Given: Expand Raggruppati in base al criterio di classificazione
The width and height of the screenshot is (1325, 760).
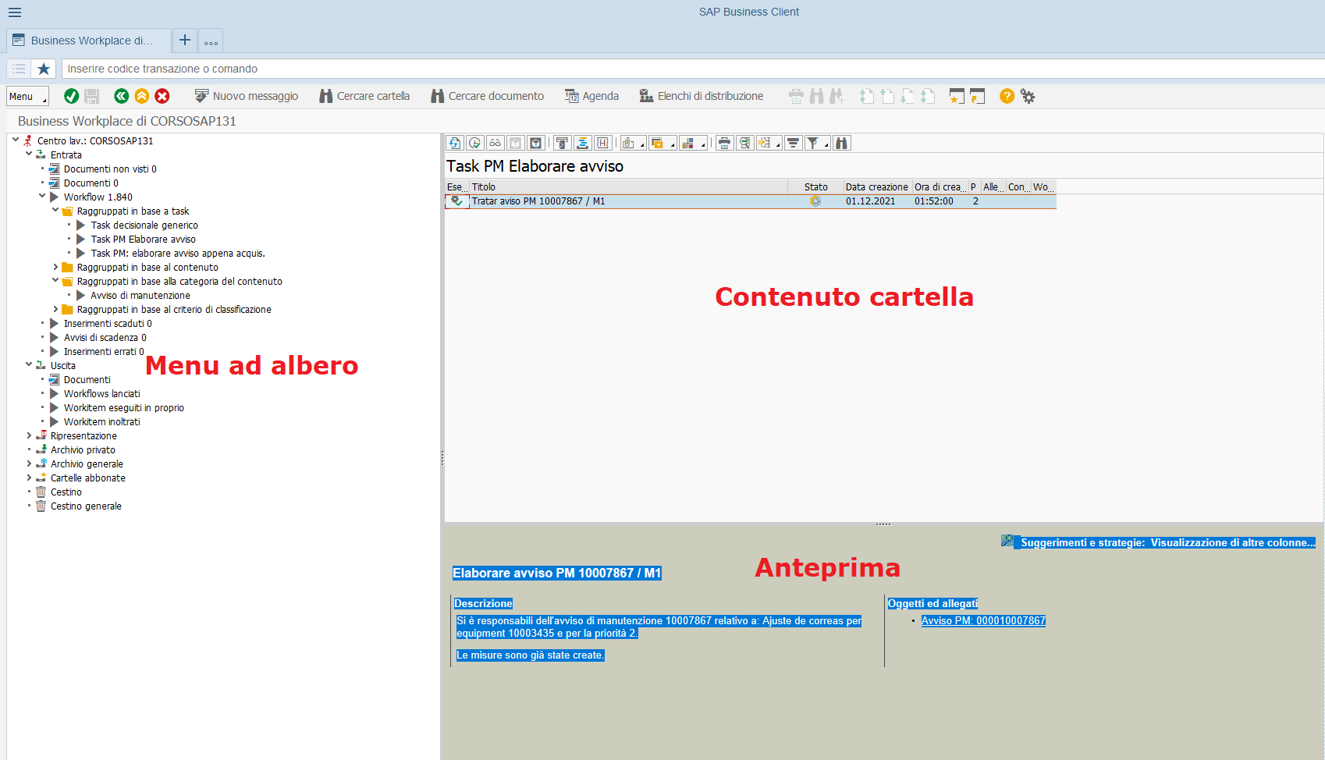Looking at the screenshot, I should tap(55, 309).
